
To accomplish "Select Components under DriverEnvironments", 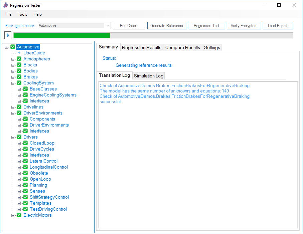I will (42, 119).
